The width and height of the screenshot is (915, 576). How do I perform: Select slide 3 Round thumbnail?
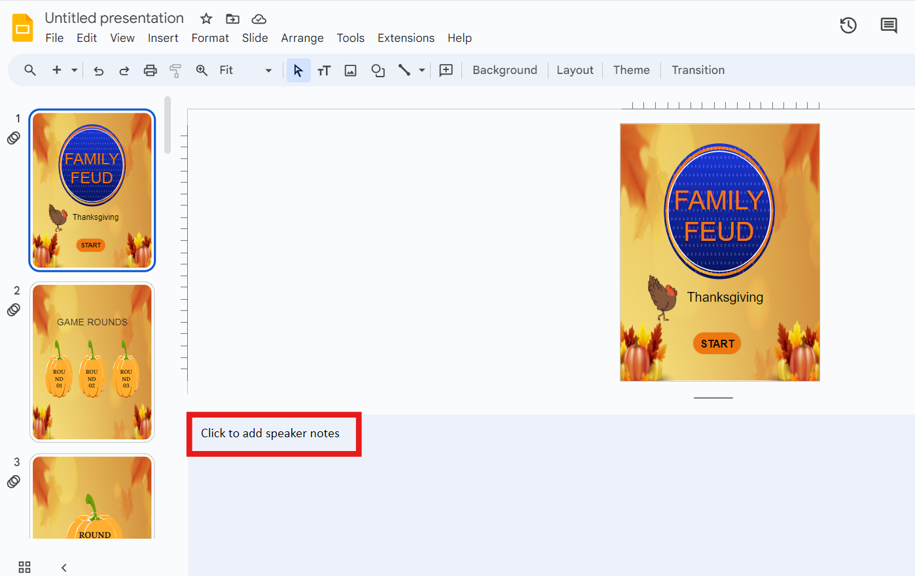92,497
